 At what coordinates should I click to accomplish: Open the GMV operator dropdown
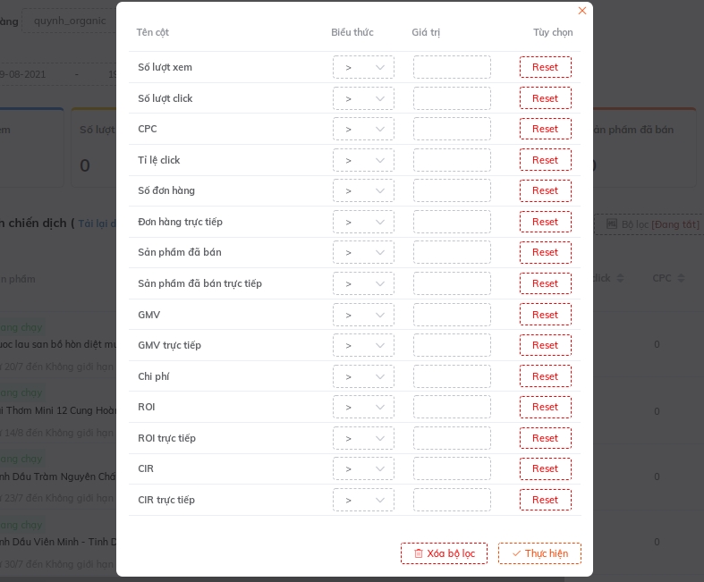tap(363, 315)
